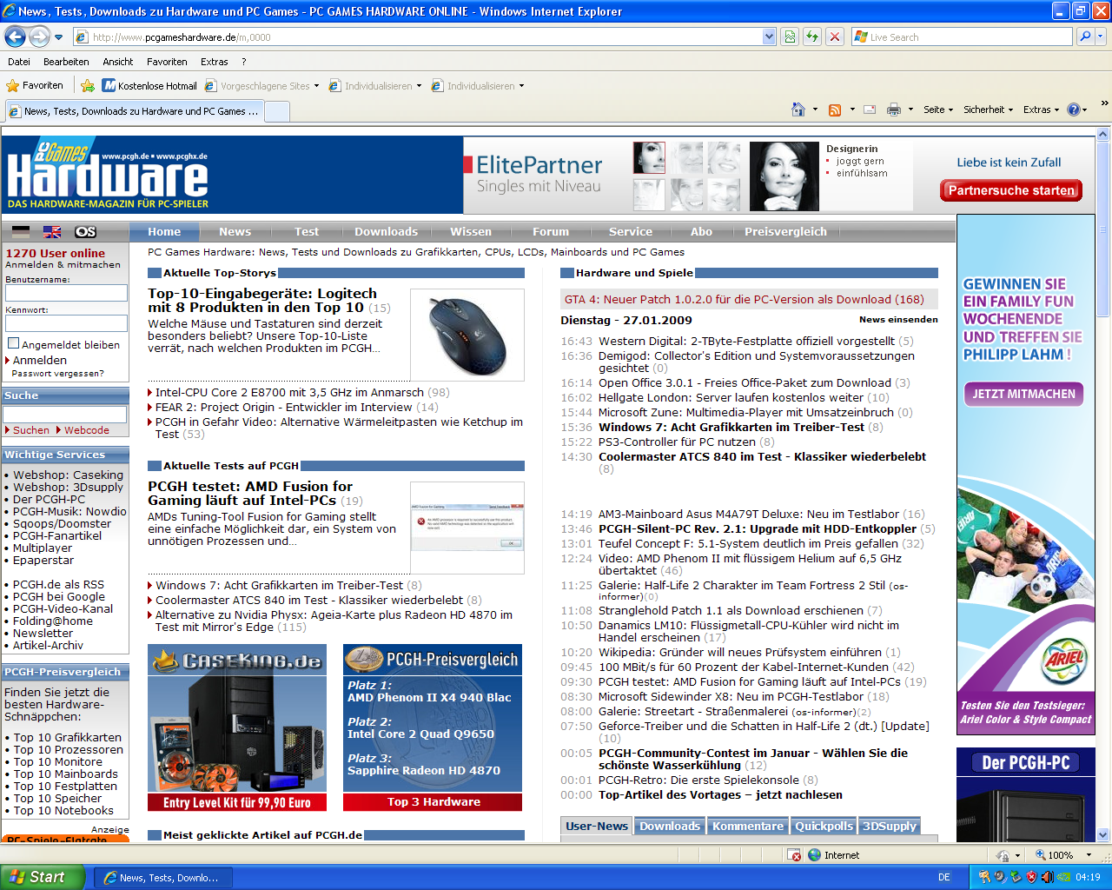Click the Live Search magnifier button

pyautogui.click(x=1085, y=37)
